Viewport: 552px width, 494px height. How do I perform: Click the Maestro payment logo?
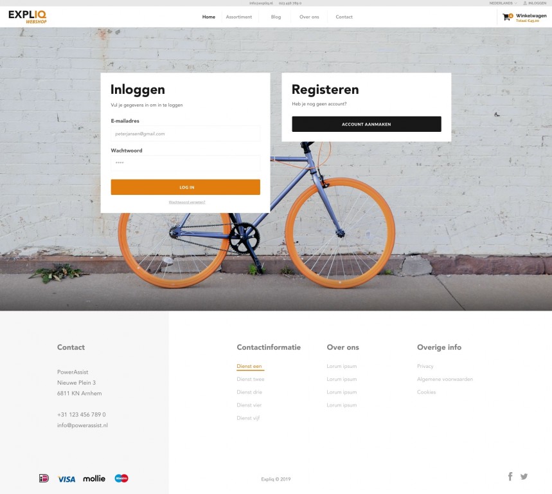(121, 478)
